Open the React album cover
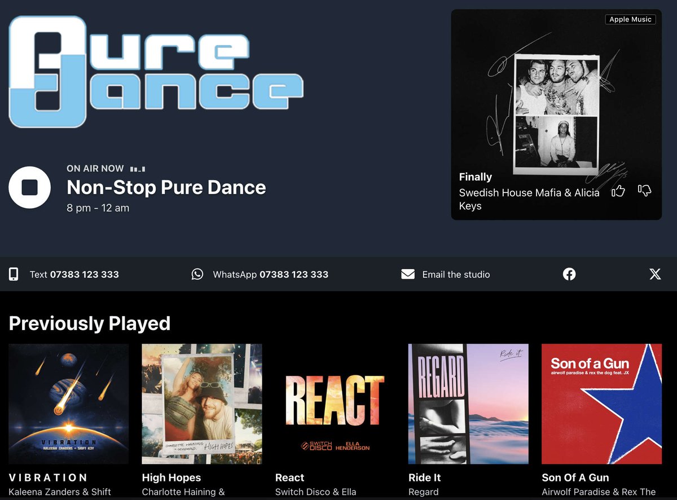 [335, 404]
